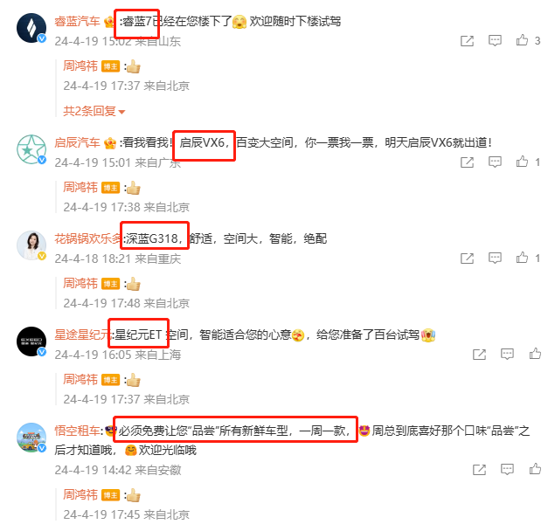Like the 启辰汽车 comment
Viewport: 555px width, 531px height.
[522, 162]
